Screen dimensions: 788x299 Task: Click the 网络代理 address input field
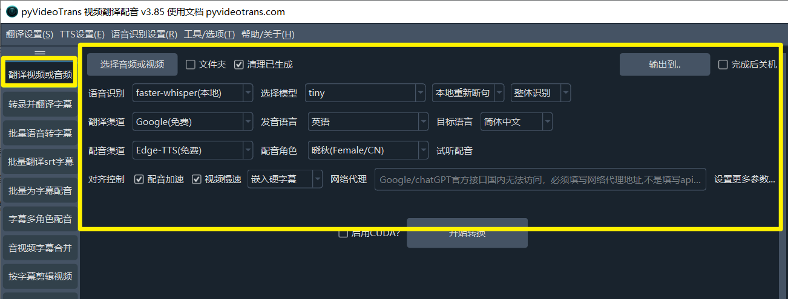[540, 179]
